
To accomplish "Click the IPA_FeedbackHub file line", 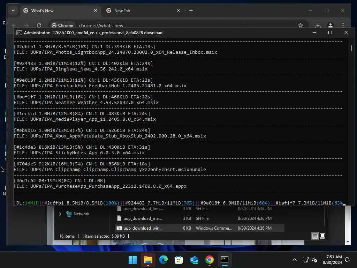I will 100,86.
